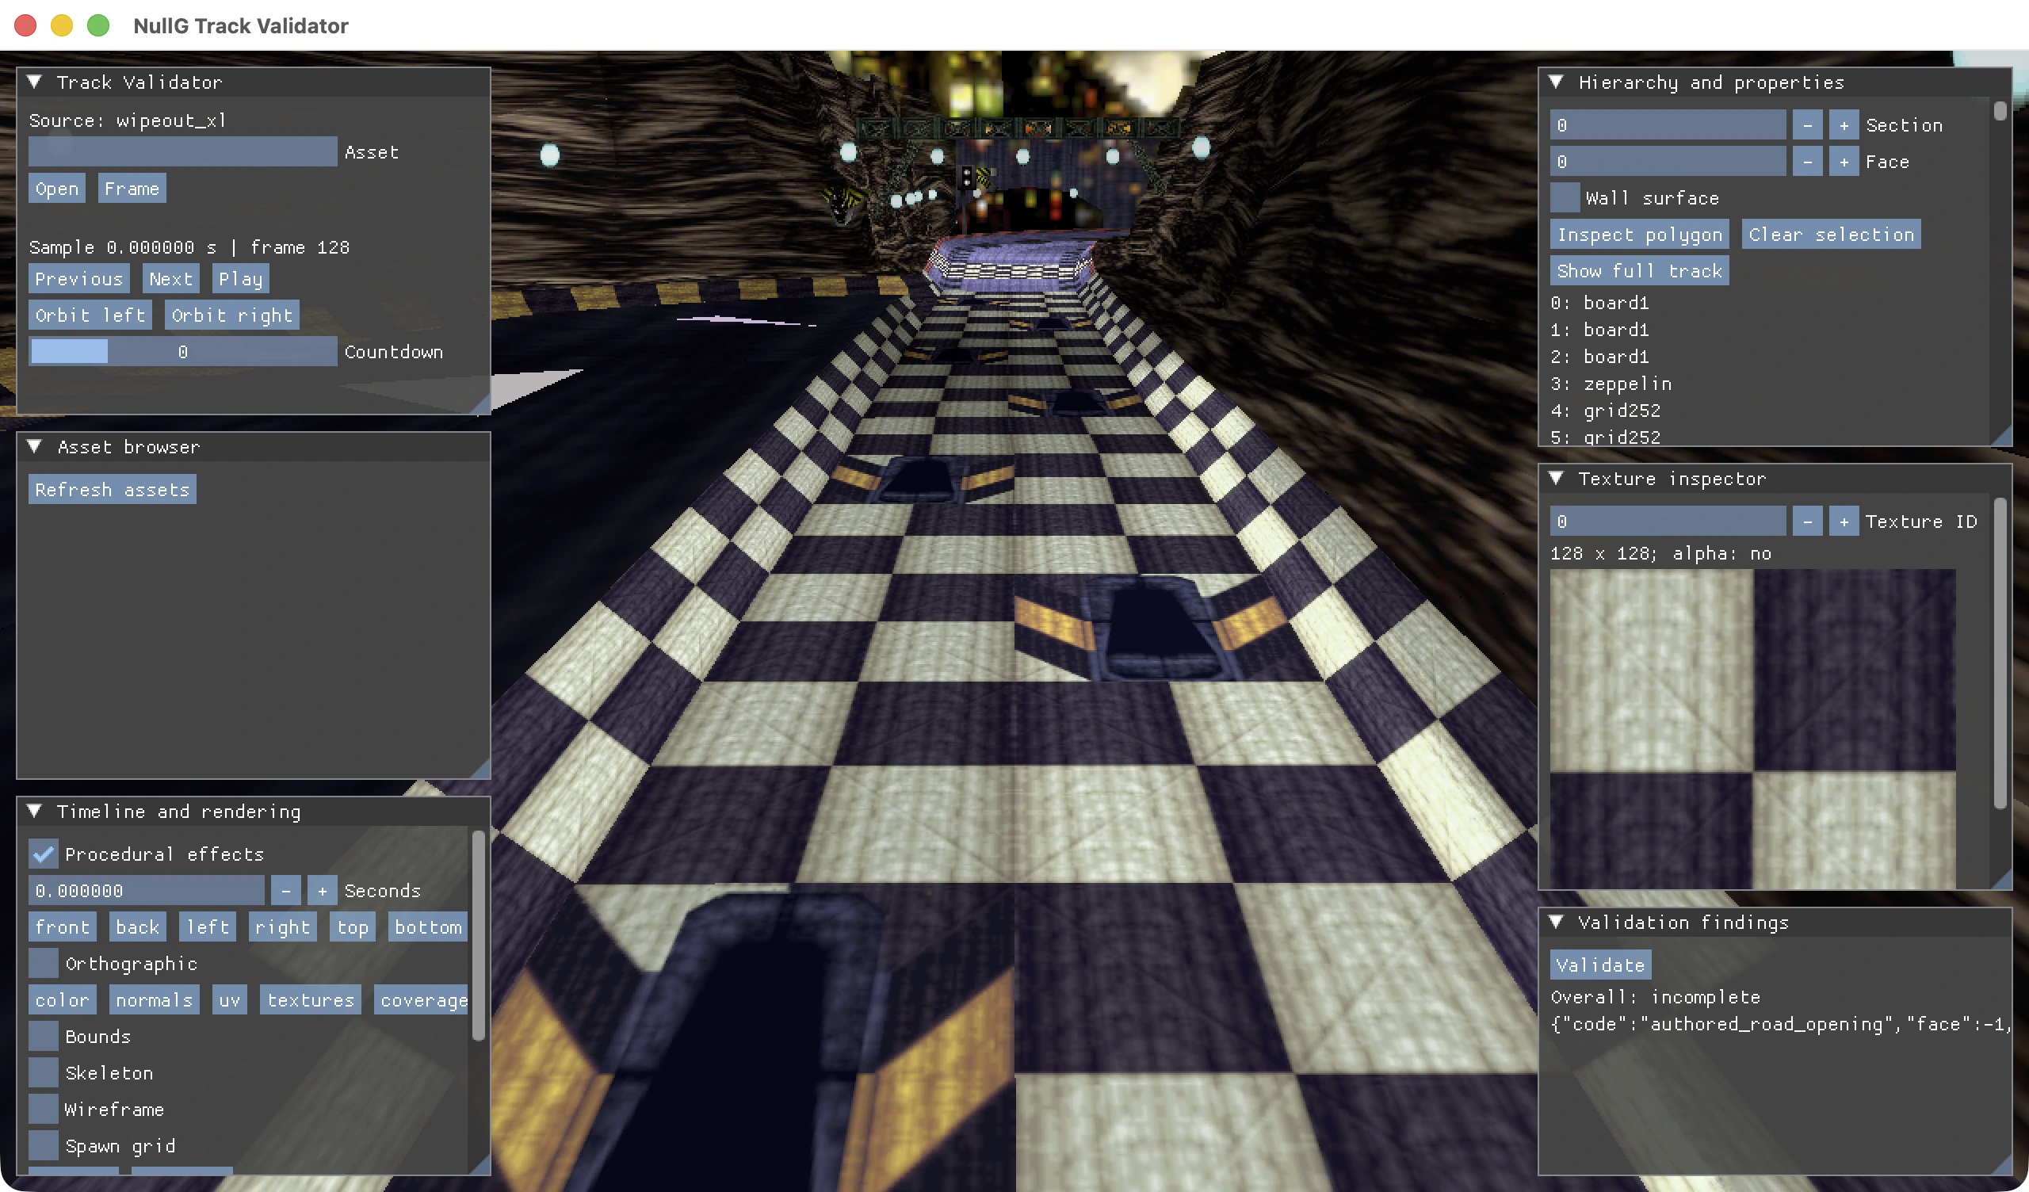Increment the Section value with plus
Viewport: 2029px width, 1192px height.
click(x=1843, y=125)
